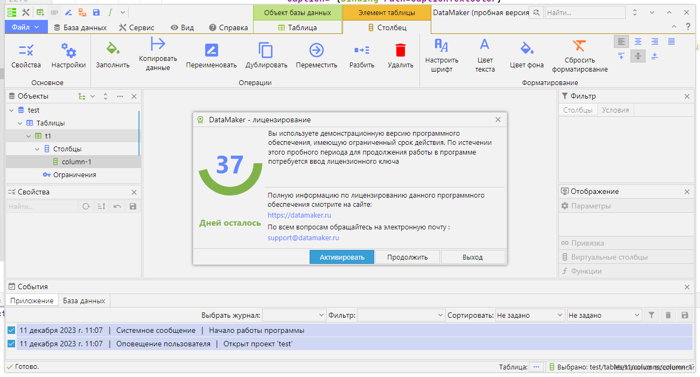Click the ellipsis icon in Объекты header
The width and height of the screenshot is (700, 377).
[120, 96]
